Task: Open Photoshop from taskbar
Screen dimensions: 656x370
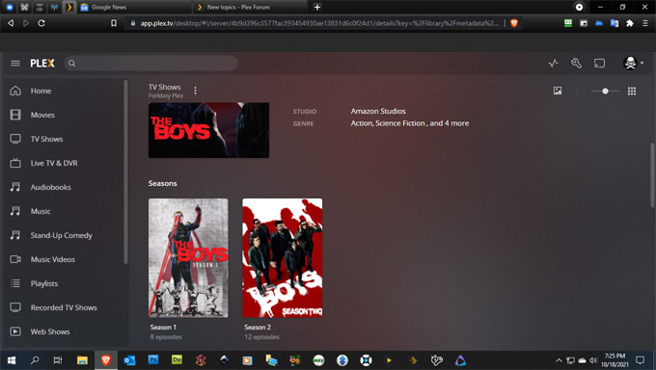Action: click(x=153, y=360)
